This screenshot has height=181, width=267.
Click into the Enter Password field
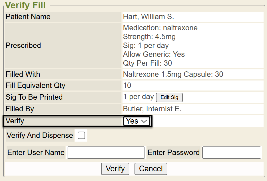(232, 153)
